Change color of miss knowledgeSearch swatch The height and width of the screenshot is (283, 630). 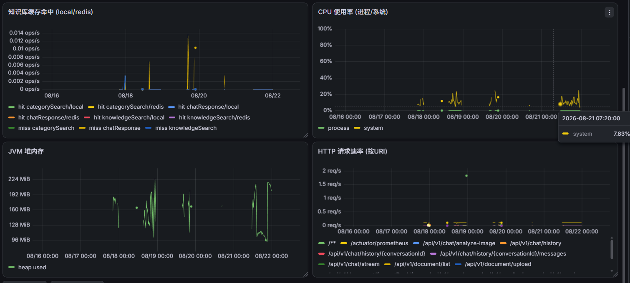(148, 128)
